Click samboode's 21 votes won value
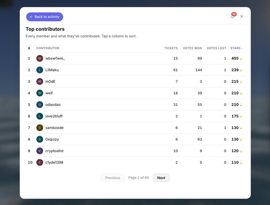Screen dimensions: 270x205 click(200, 128)
